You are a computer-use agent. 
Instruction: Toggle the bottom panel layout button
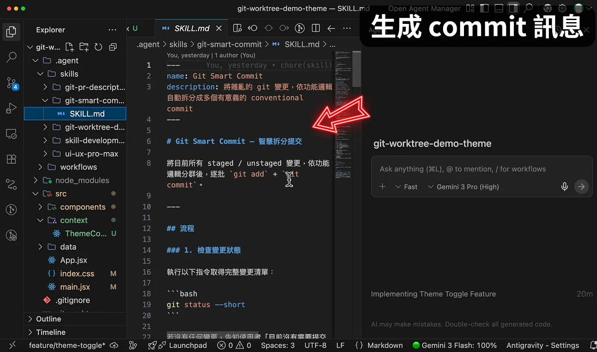(x=498, y=8)
